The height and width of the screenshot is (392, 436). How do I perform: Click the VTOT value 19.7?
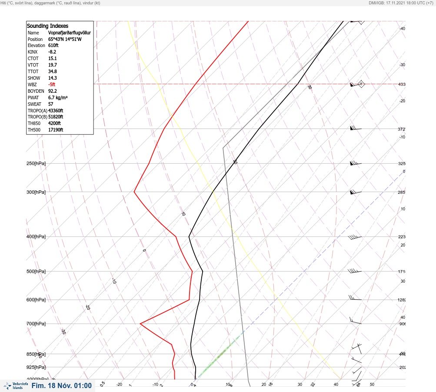52,65
